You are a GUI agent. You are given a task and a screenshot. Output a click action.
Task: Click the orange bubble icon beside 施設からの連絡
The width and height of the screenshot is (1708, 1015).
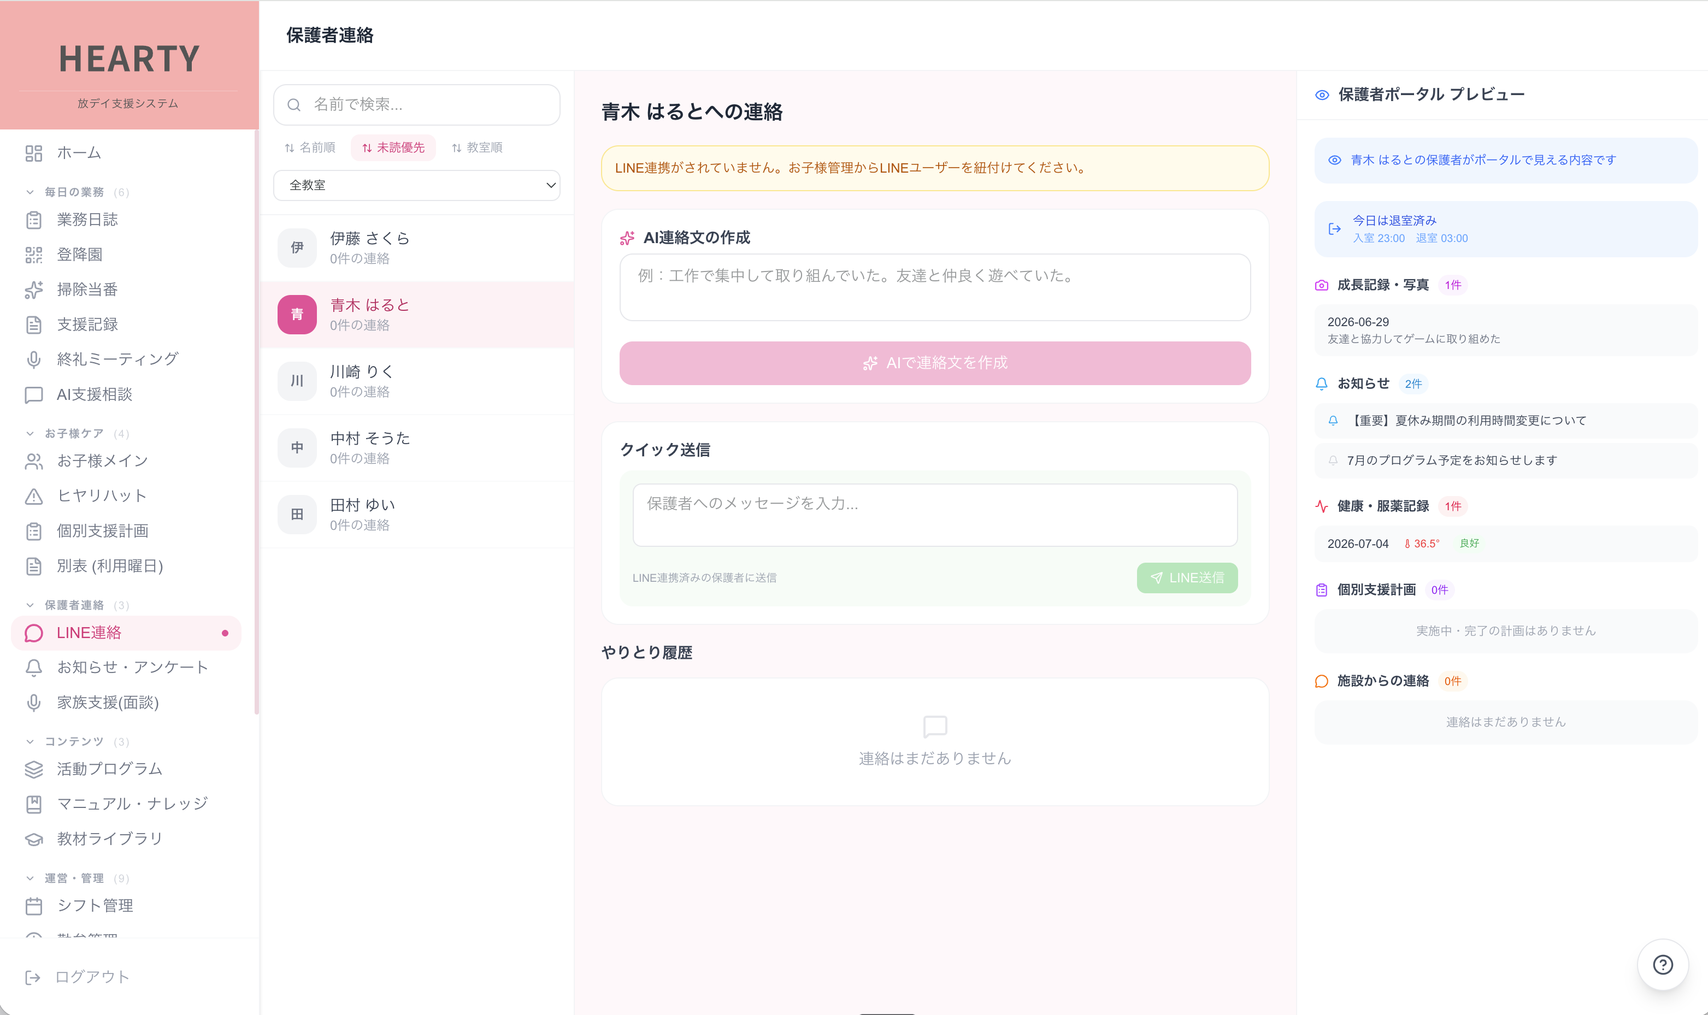(1321, 681)
